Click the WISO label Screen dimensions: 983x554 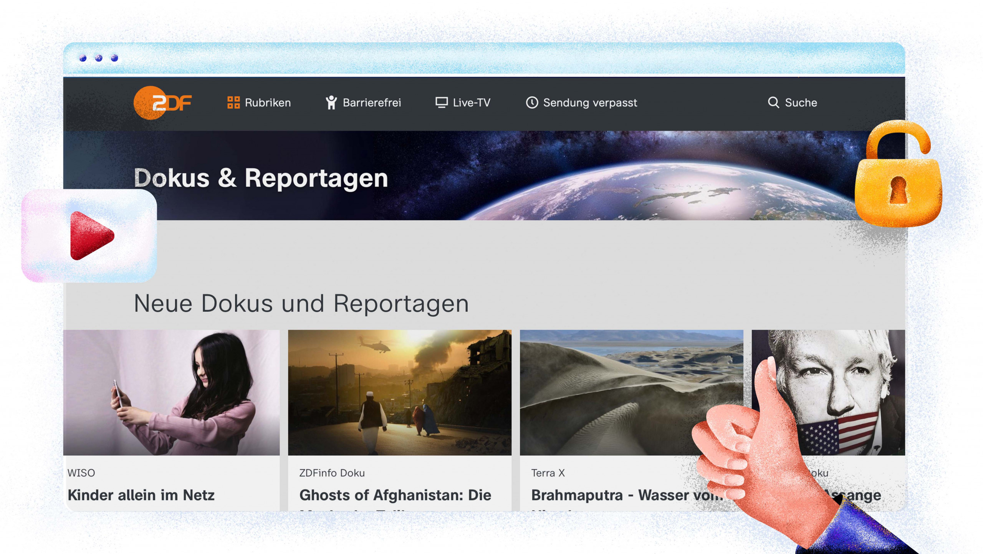click(81, 473)
